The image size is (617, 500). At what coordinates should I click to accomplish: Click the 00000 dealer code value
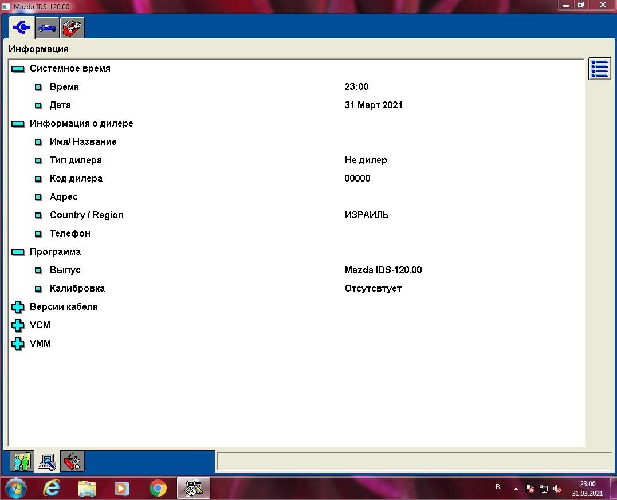pos(357,178)
